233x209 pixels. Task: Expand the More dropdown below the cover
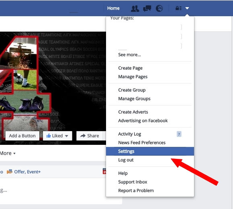pos(7,153)
